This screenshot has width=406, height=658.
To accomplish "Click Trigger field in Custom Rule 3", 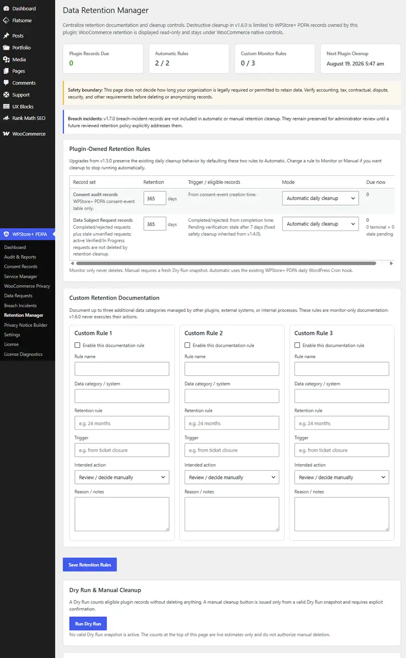I will pyautogui.click(x=341, y=450).
